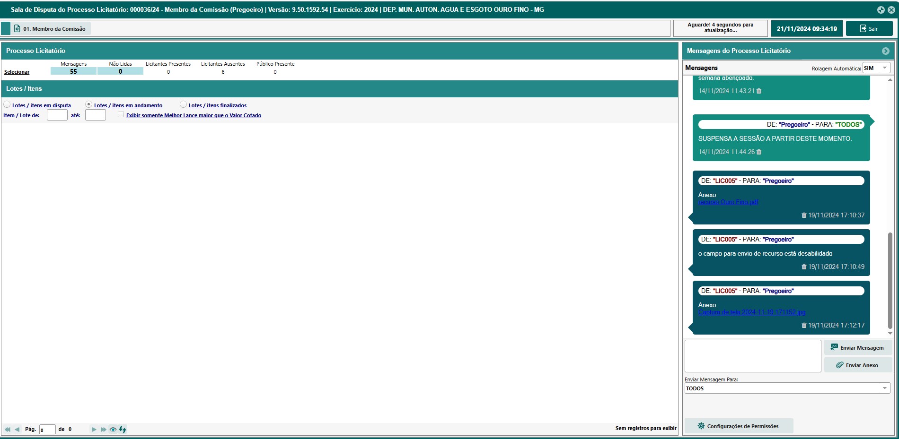Enable 'Exibir somente Melhor Lance' checkbox
This screenshot has height=439, width=899.
coord(121,114)
